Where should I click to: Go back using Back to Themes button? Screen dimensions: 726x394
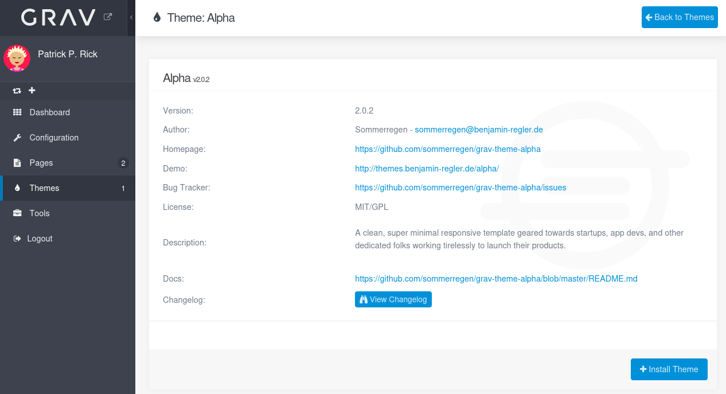point(680,17)
